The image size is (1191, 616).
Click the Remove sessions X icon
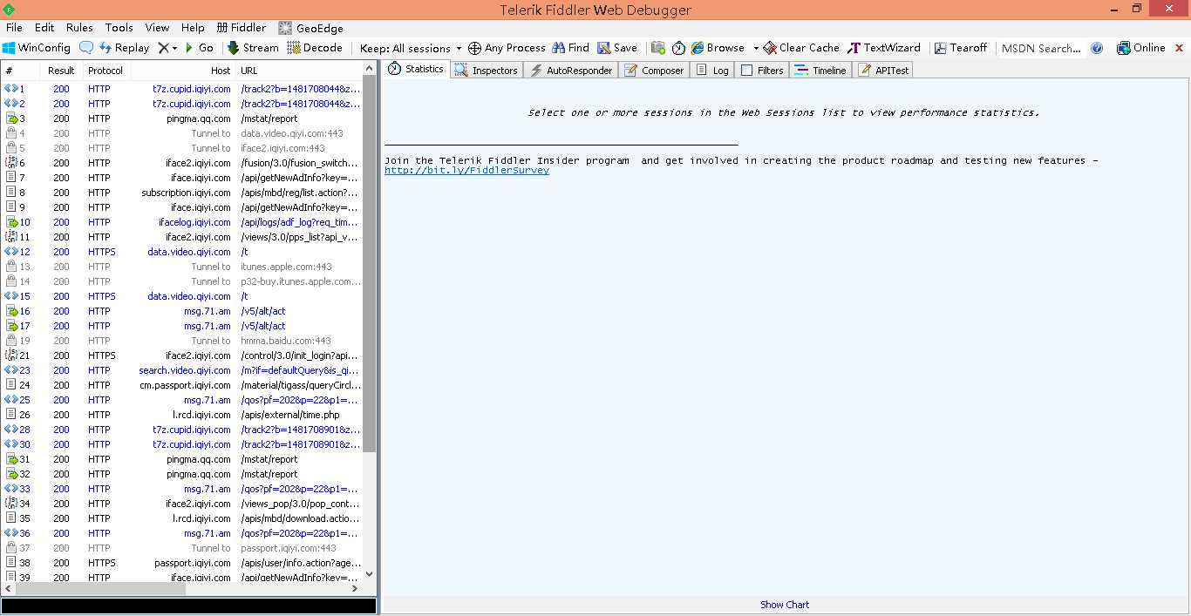(162, 48)
